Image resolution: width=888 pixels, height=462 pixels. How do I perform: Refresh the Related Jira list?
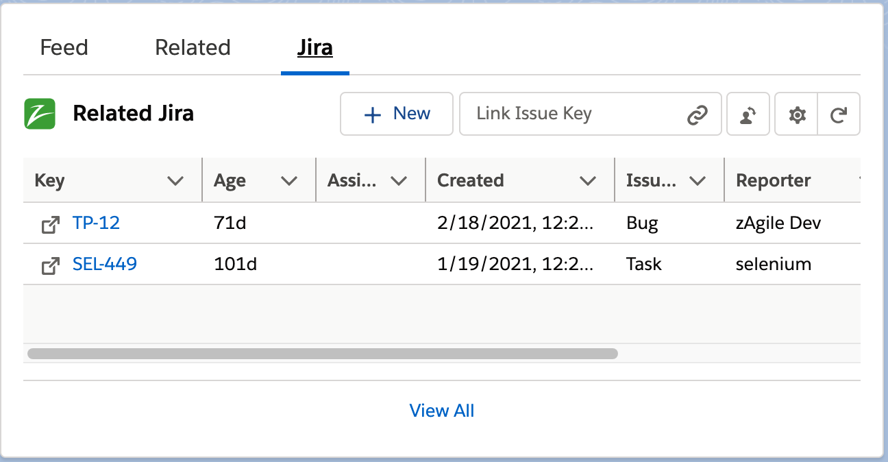click(x=839, y=114)
